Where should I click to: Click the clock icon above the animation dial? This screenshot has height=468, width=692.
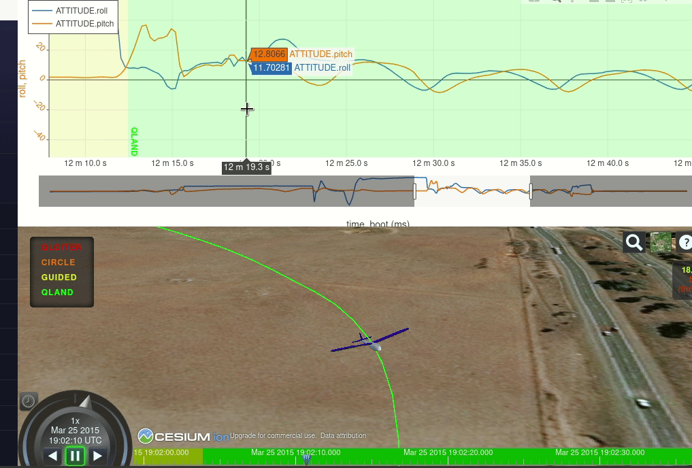(29, 401)
